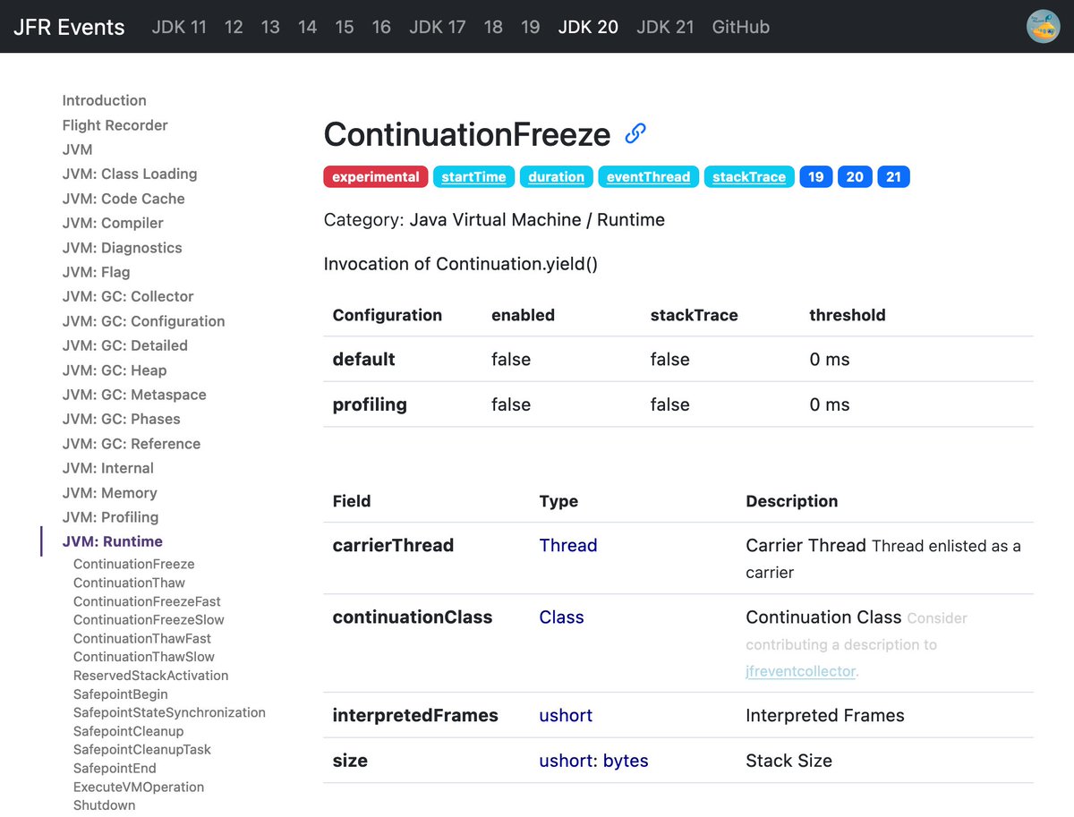Switch to JDK version 15
Image resolution: width=1074 pixels, height=817 pixels.
[345, 27]
